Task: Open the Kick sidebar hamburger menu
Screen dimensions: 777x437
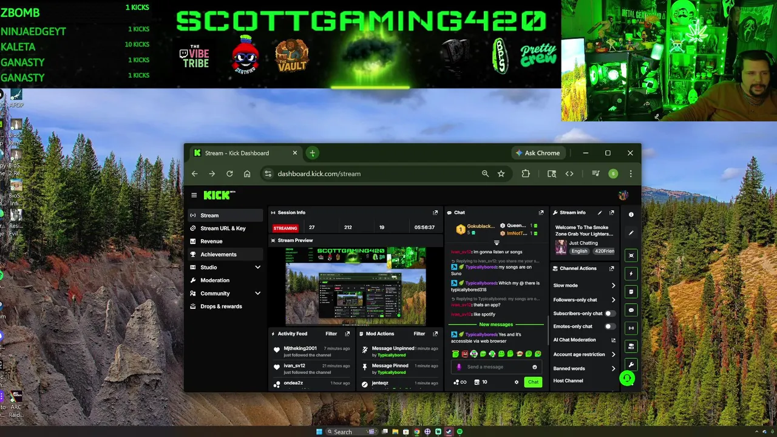Action: (x=194, y=195)
